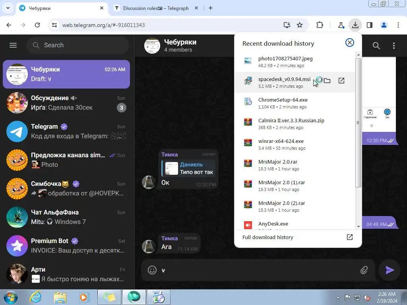
Task: Open Windows Start button
Action: pos(11,297)
